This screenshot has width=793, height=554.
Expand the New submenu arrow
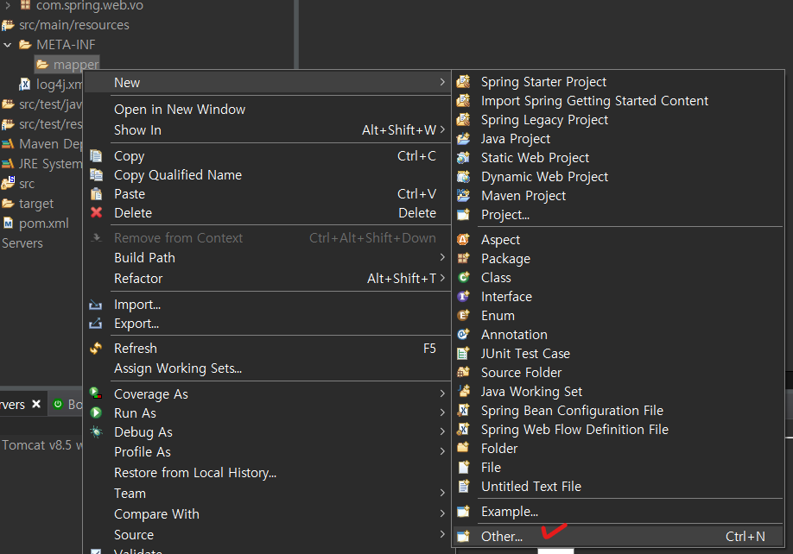(x=442, y=82)
